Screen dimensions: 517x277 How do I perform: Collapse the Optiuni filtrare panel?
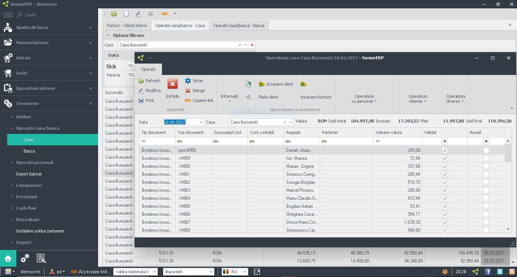108,35
